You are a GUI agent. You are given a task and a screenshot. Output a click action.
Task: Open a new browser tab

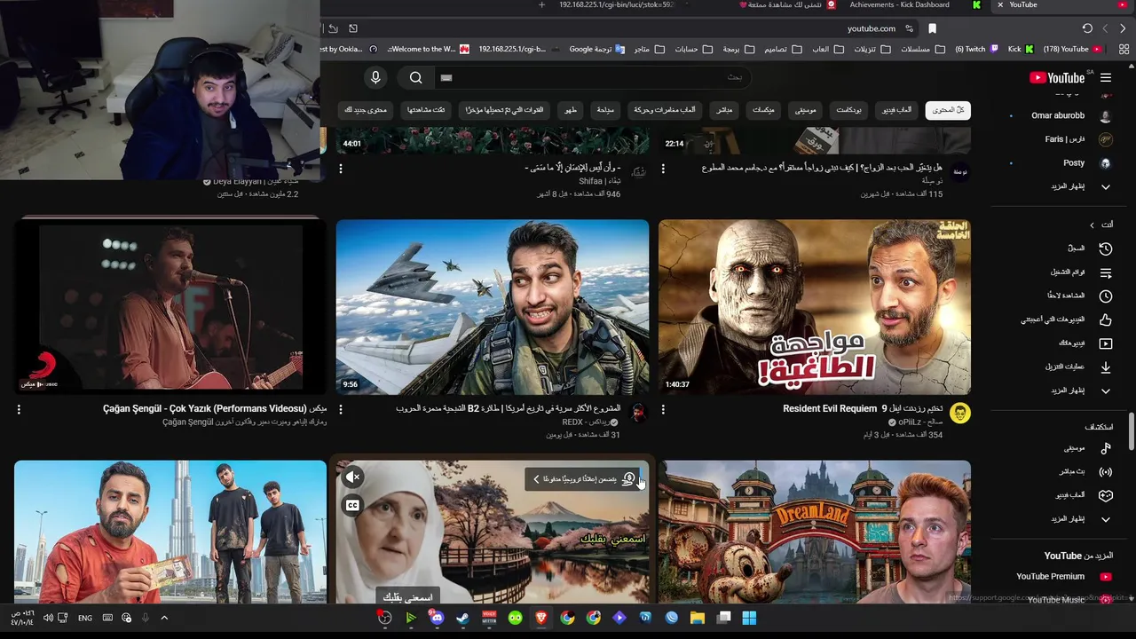[x=541, y=5]
